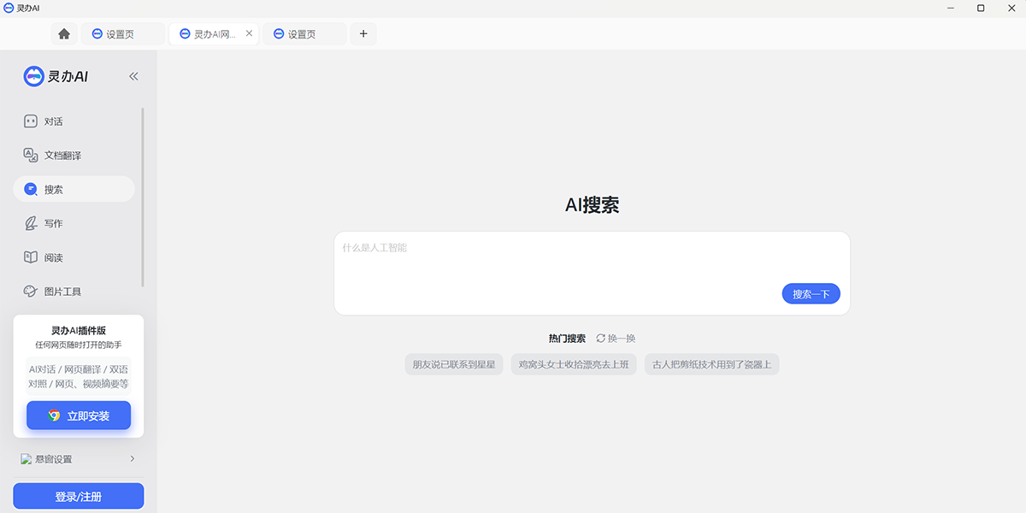Screen dimensions: 1026x513
Task: Close the 灵办AI网... tab
Action: (249, 33)
